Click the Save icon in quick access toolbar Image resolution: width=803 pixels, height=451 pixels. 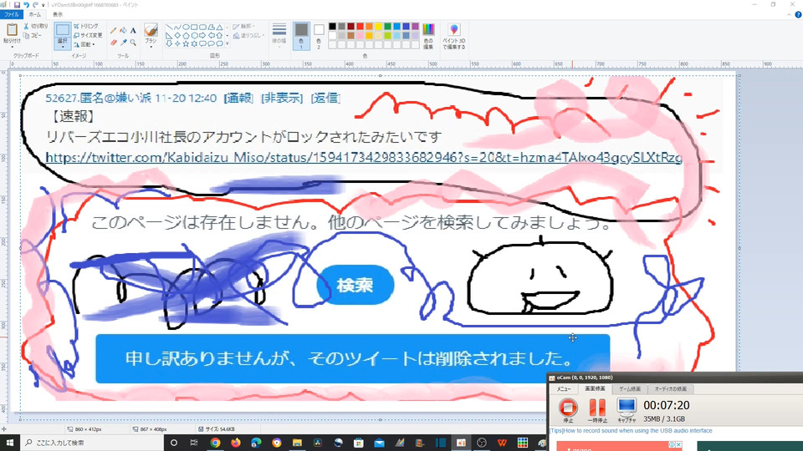17,5
